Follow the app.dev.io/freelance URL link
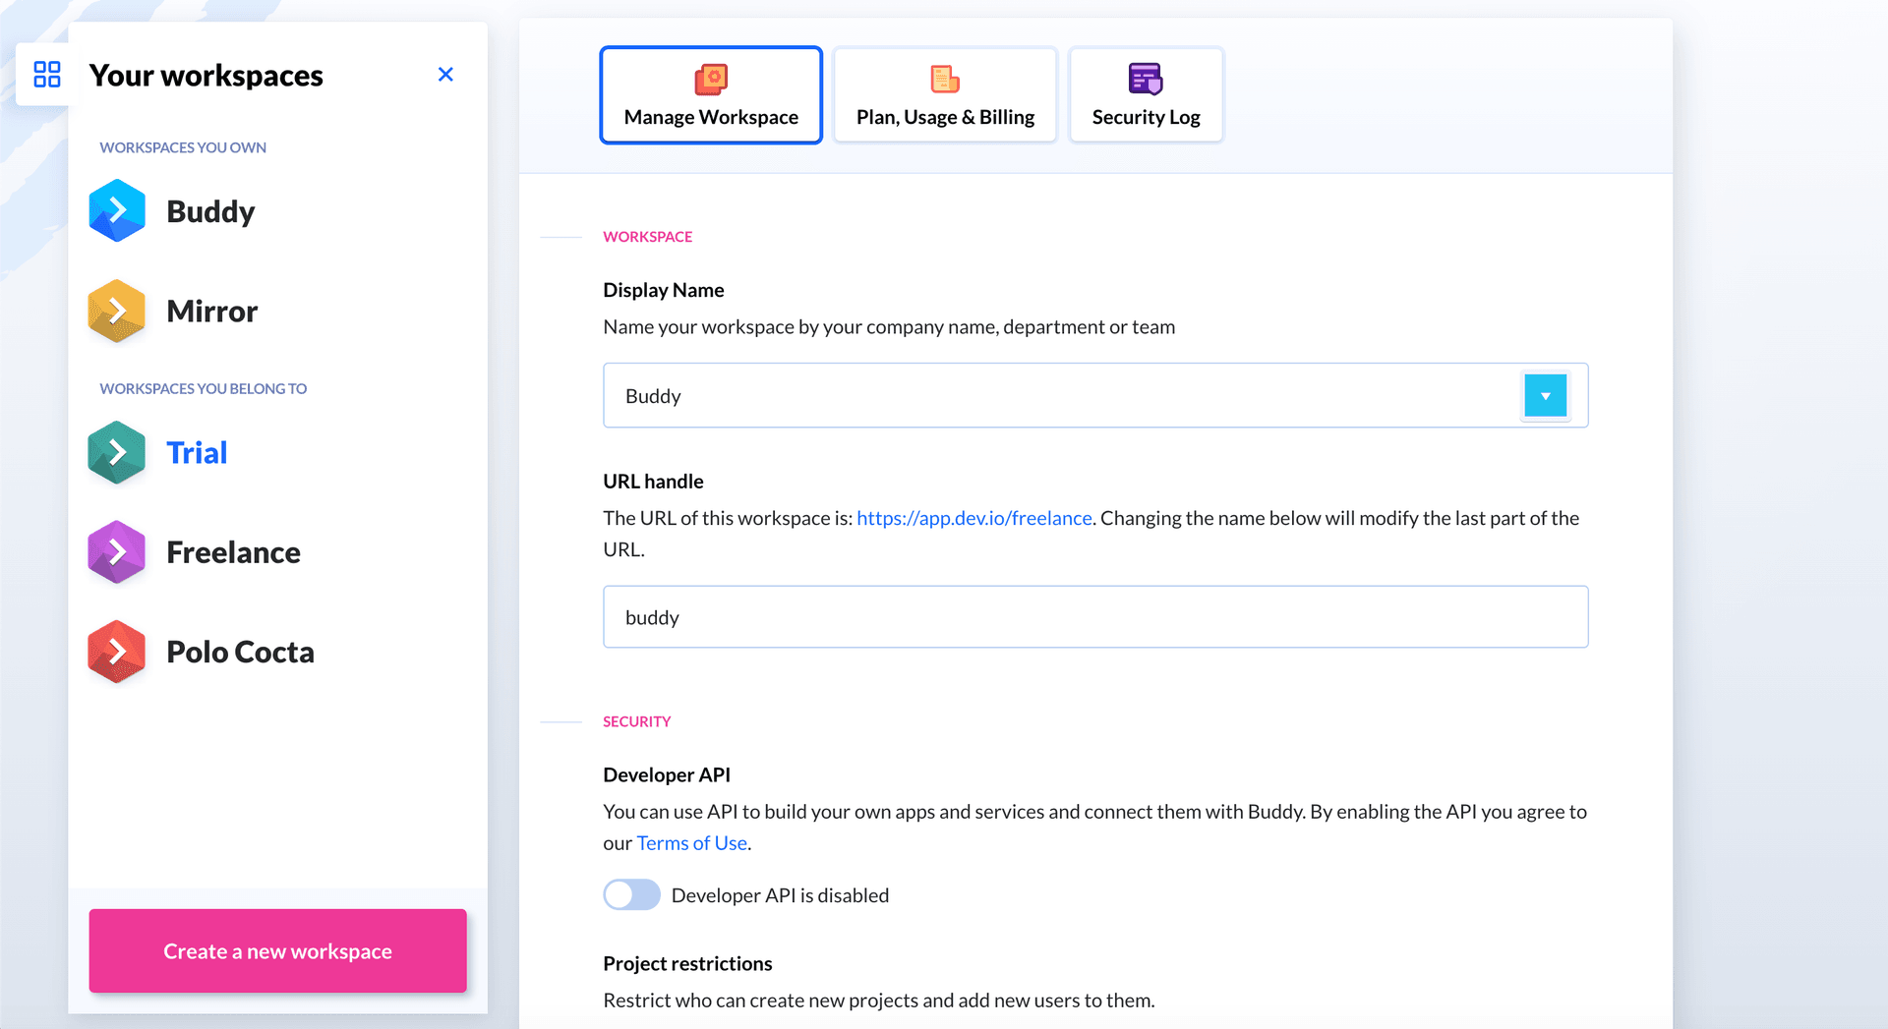The height and width of the screenshot is (1029, 1888). tap(973, 518)
